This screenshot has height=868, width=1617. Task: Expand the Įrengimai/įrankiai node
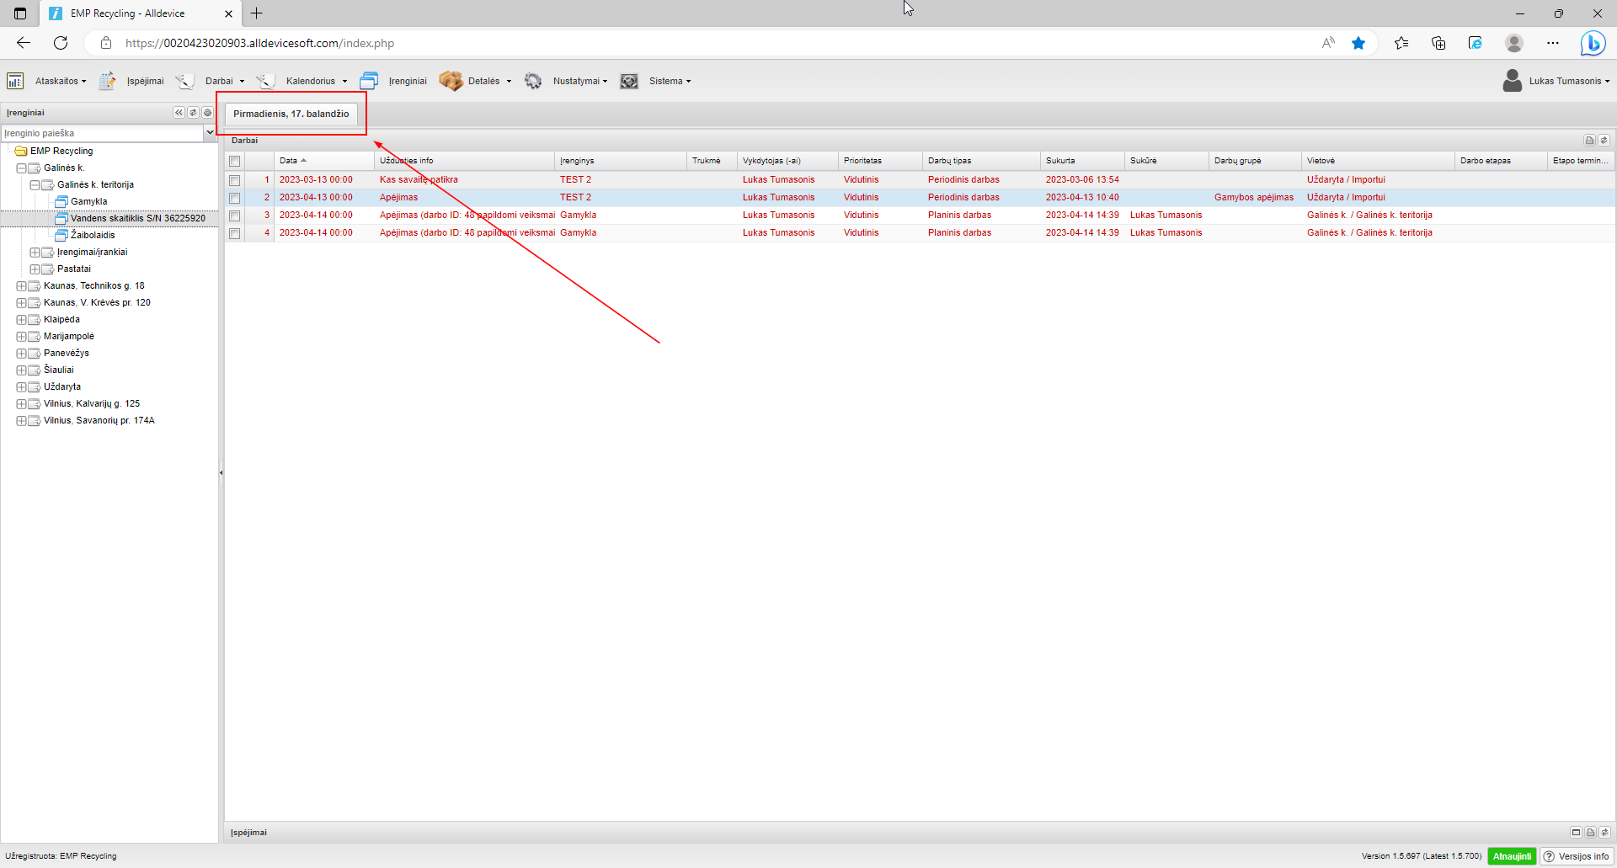tap(35, 253)
